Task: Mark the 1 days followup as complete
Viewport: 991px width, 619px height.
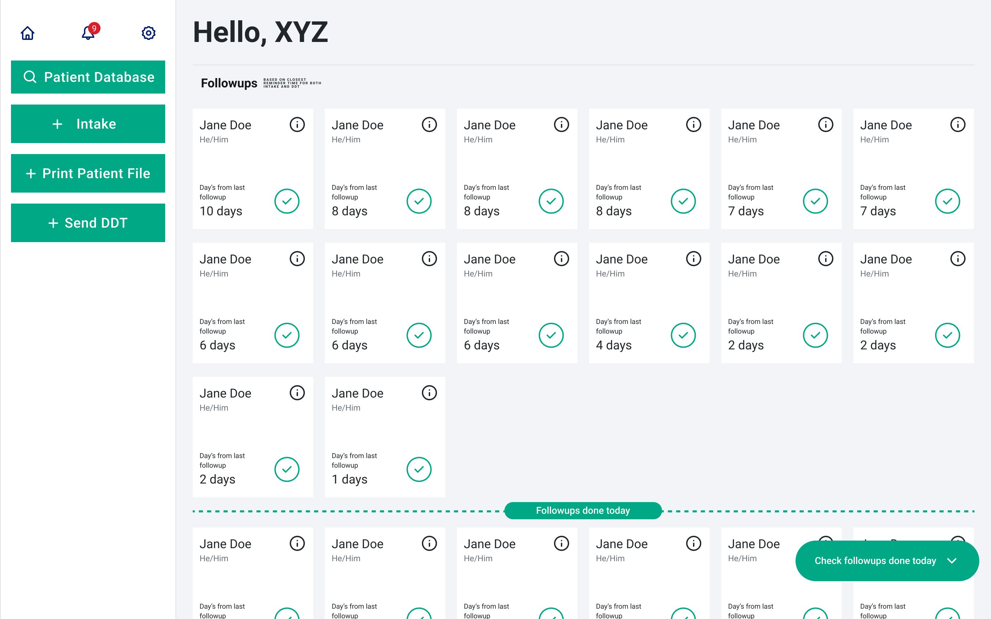Action: 419,469
